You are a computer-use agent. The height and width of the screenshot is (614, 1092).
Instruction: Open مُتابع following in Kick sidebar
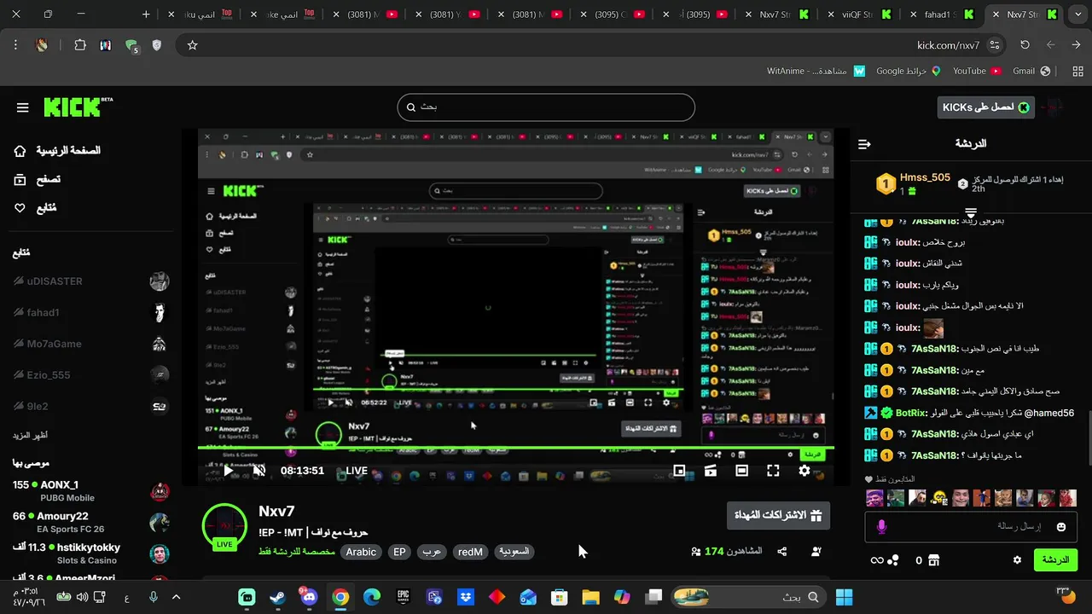click(x=35, y=207)
